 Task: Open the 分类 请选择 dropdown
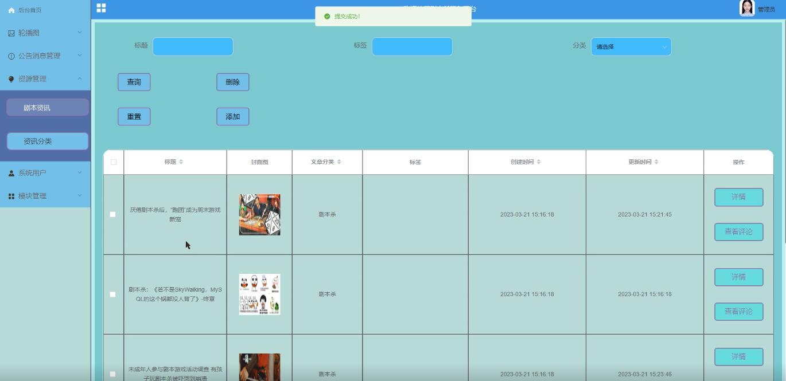pyautogui.click(x=631, y=46)
